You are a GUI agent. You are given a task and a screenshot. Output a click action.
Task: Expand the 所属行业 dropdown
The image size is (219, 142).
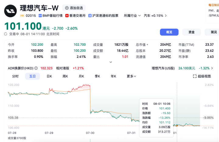coord(132,16)
